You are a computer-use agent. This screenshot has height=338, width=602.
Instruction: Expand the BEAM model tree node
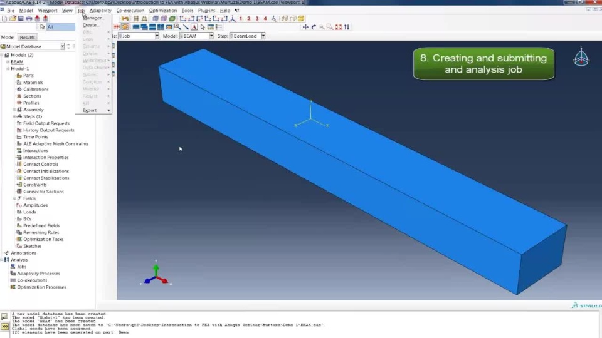[x=8, y=62]
